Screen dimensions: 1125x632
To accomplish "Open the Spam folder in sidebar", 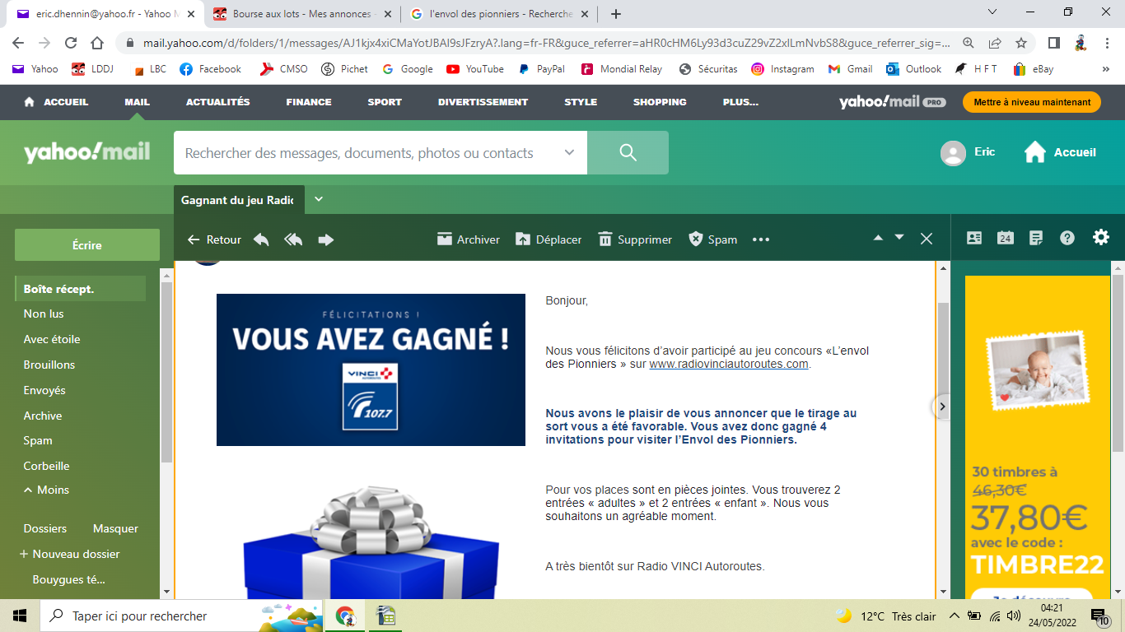I will (38, 441).
